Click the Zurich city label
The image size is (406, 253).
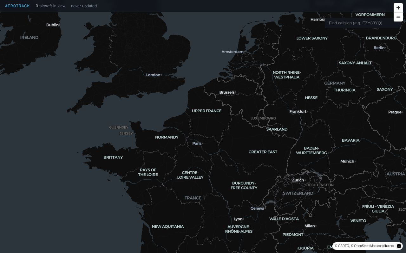tap(298, 180)
